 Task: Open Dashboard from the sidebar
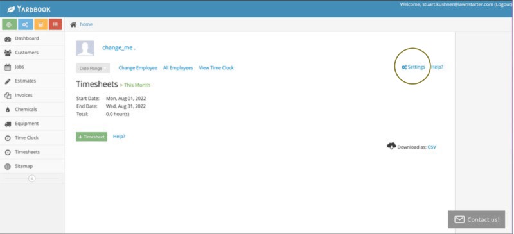point(32,38)
